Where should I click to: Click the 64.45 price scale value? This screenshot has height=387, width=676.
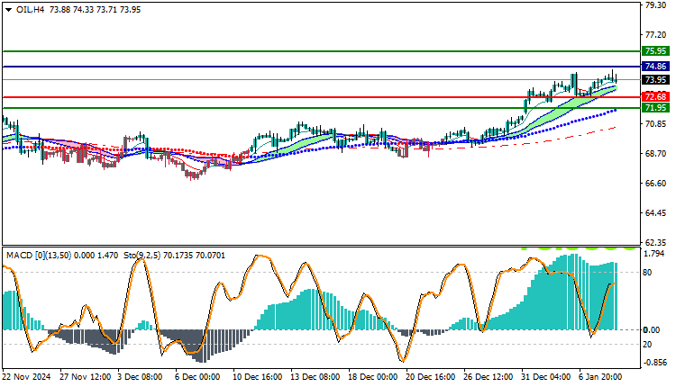pyautogui.click(x=656, y=213)
